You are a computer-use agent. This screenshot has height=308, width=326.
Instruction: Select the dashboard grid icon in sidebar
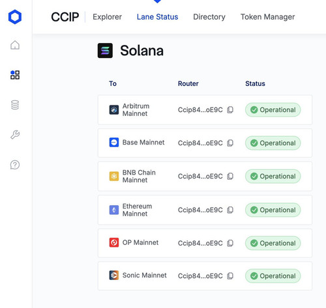15,75
